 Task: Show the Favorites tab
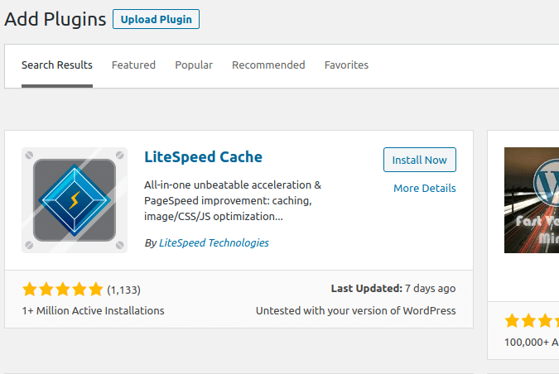tap(346, 65)
